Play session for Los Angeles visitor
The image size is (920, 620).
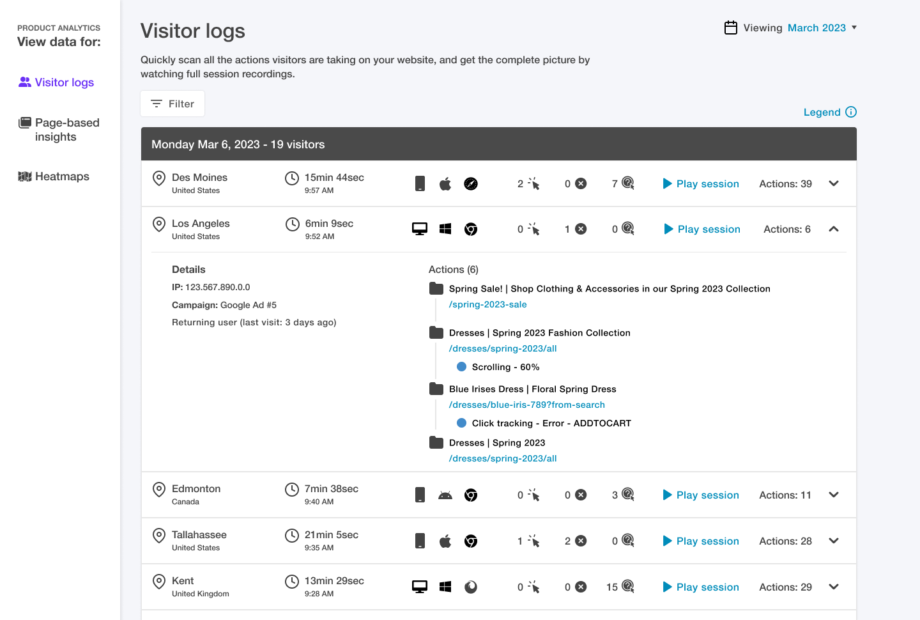702,229
